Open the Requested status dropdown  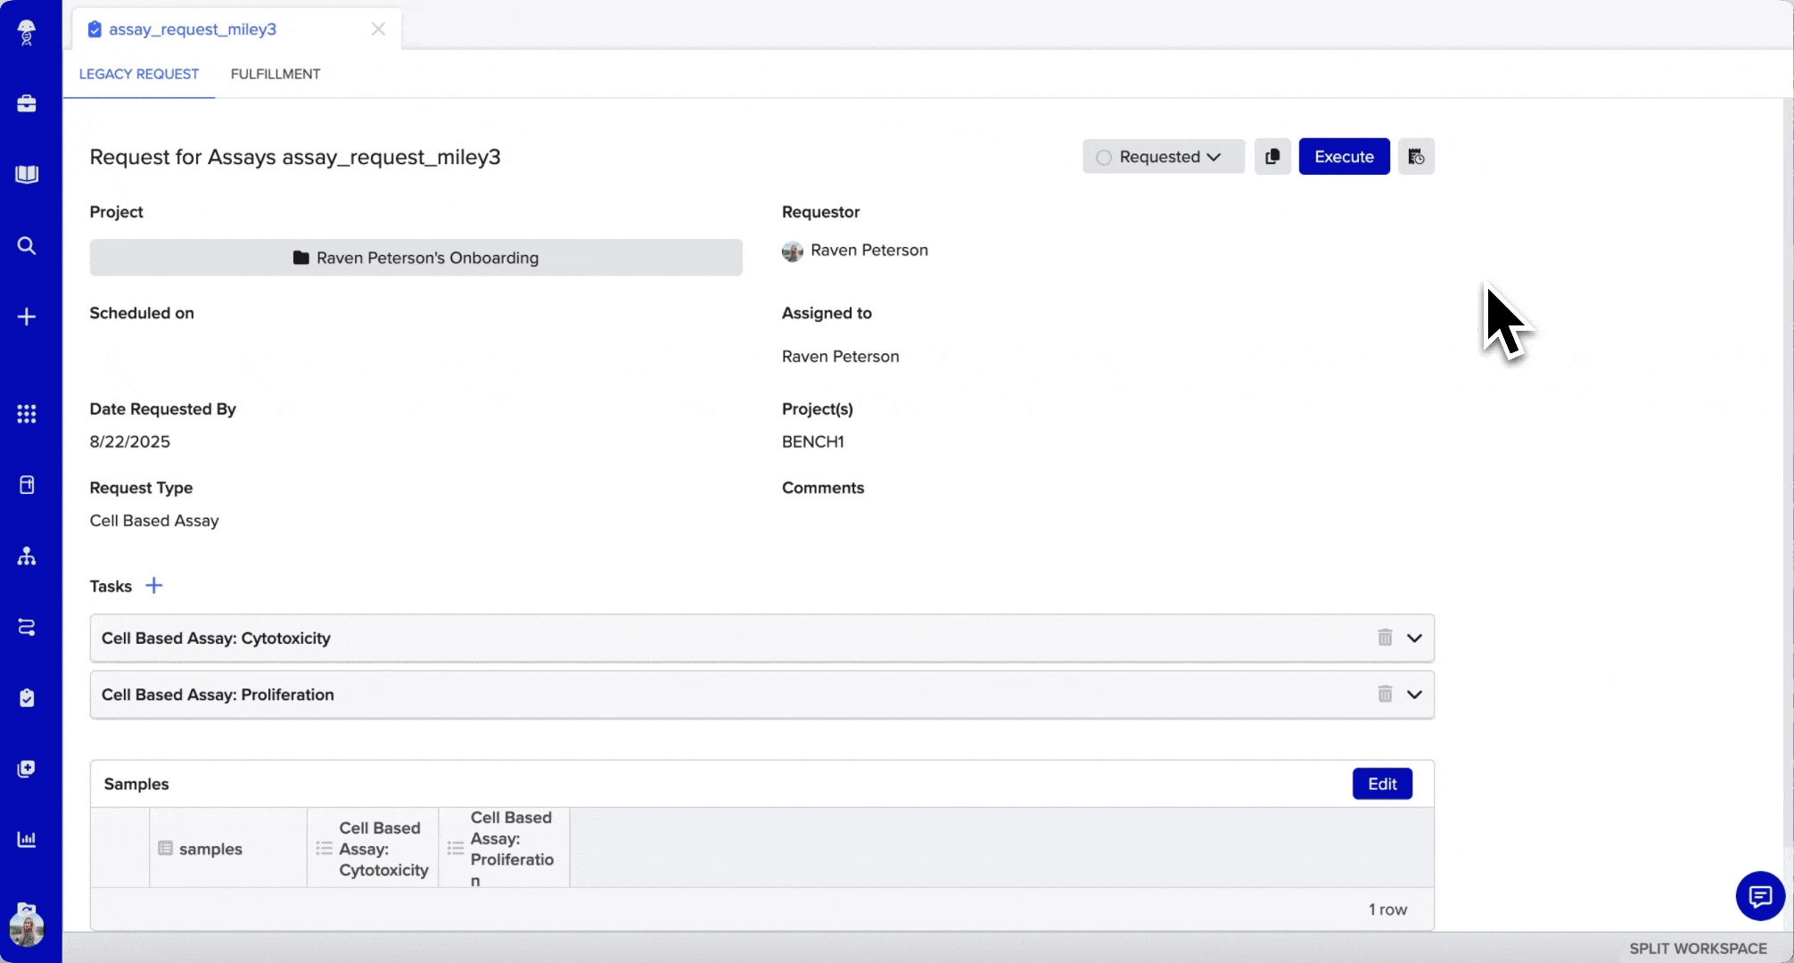(1163, 157)
